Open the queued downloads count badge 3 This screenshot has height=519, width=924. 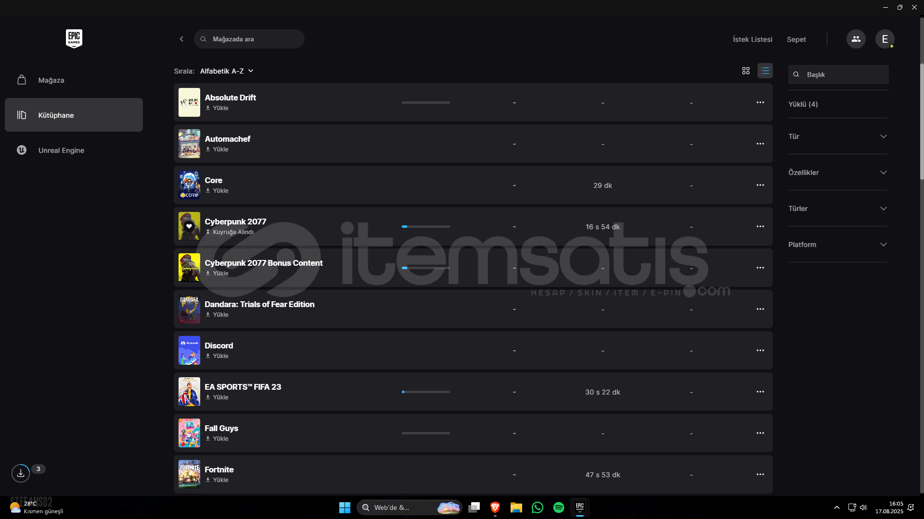click(x=38, y=469)
